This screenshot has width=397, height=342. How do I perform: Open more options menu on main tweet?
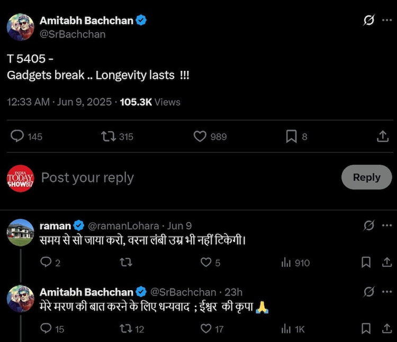tap(387, 21)
